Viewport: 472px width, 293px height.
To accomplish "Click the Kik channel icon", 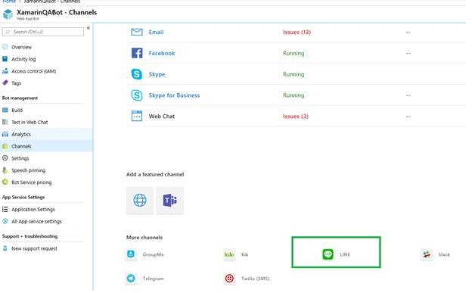I will coord(229,254).
